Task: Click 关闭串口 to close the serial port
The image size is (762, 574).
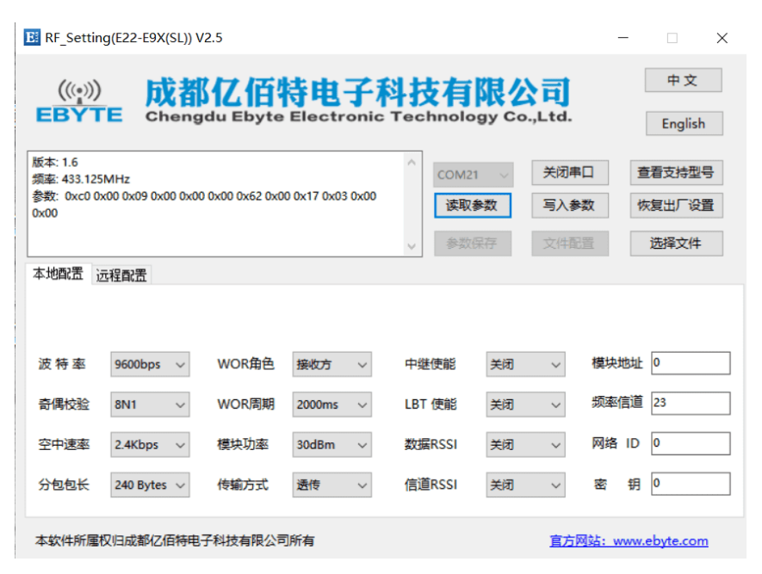Action: 570,172
